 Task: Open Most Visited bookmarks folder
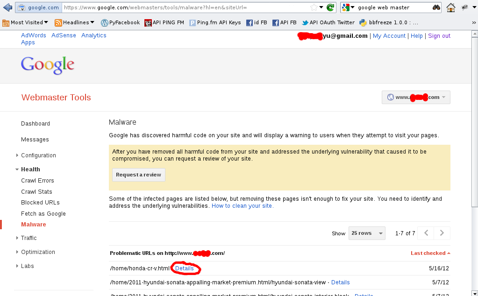point(25,22)
